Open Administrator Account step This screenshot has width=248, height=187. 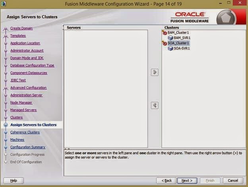(27, 50)
